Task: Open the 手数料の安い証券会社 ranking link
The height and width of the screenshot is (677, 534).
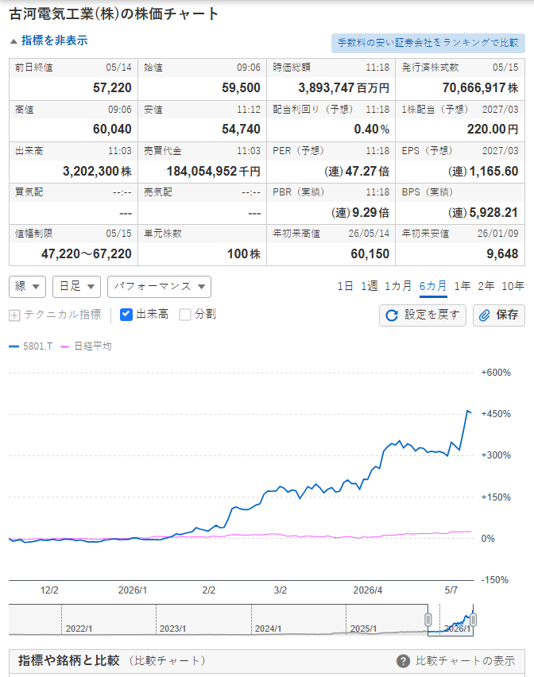Action: (428, 43)
